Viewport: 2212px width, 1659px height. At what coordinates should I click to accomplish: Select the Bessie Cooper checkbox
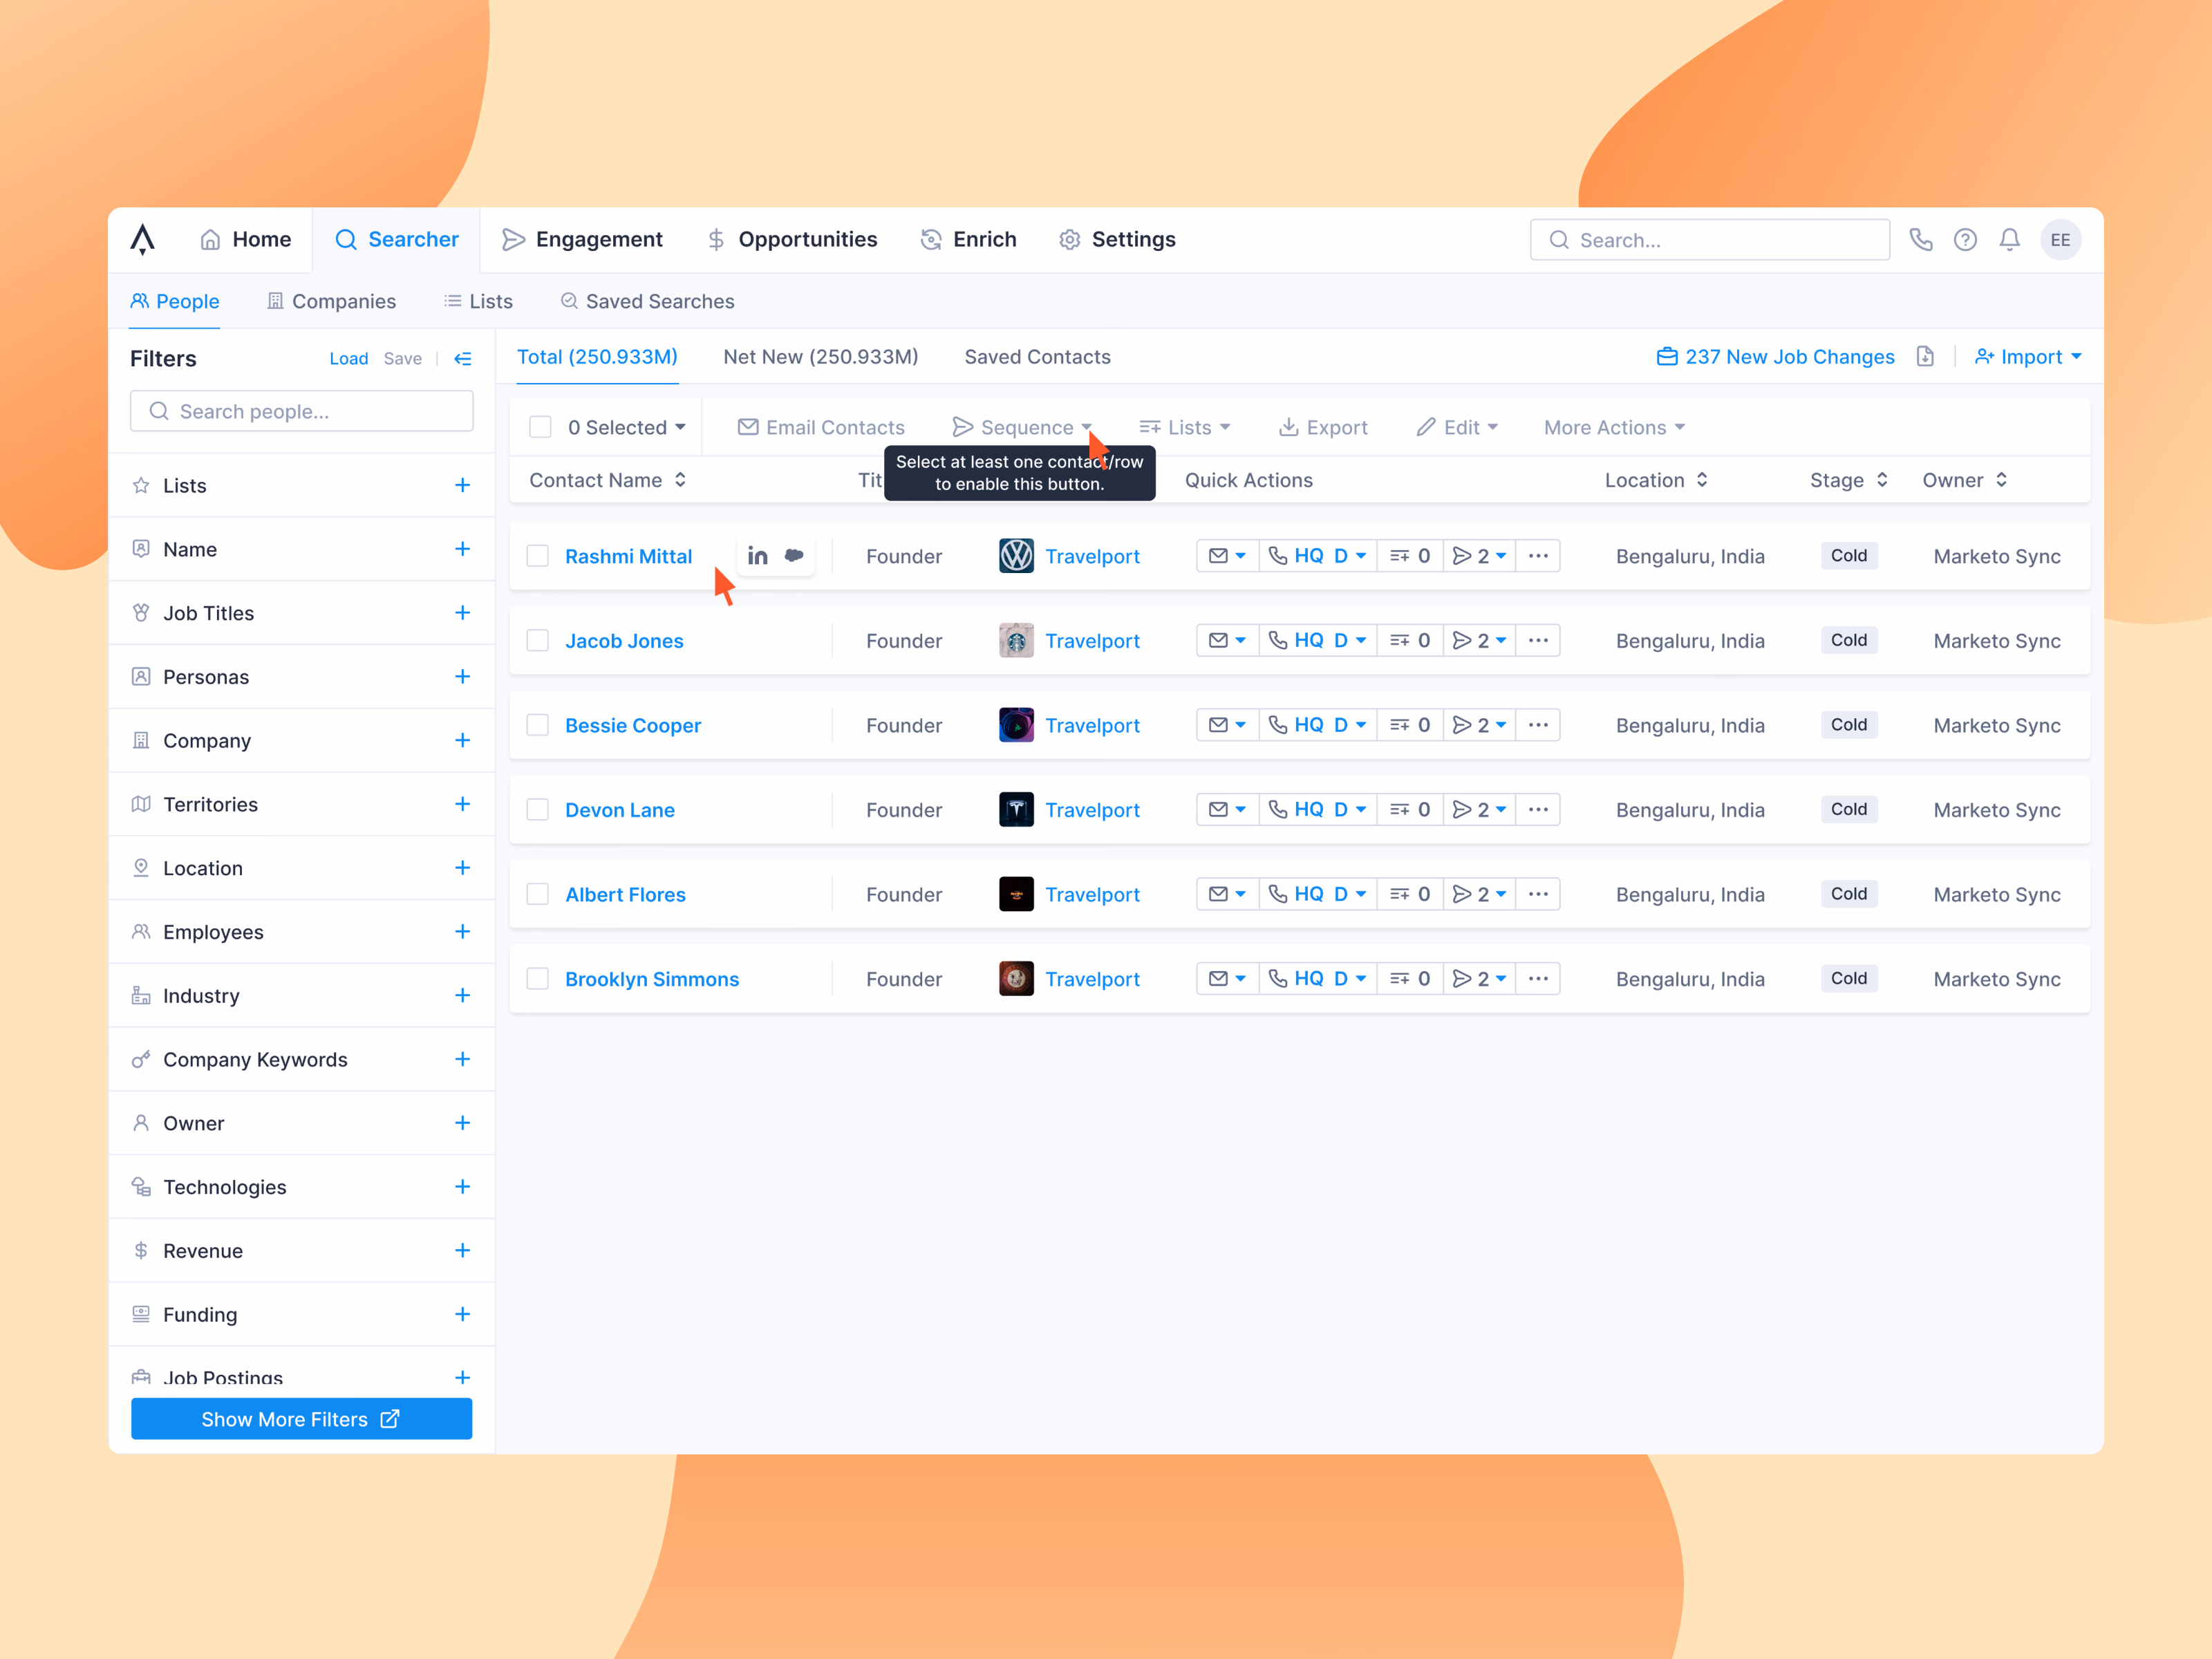point(538,725)
